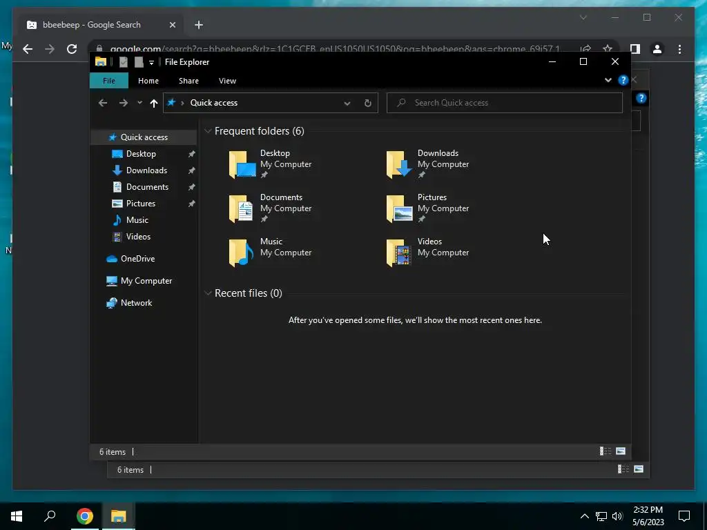Viewport: 707px width, 530px height.
Task: Select the Downloads folder icon in Frequent folders
Action: (x=399, y=164)
